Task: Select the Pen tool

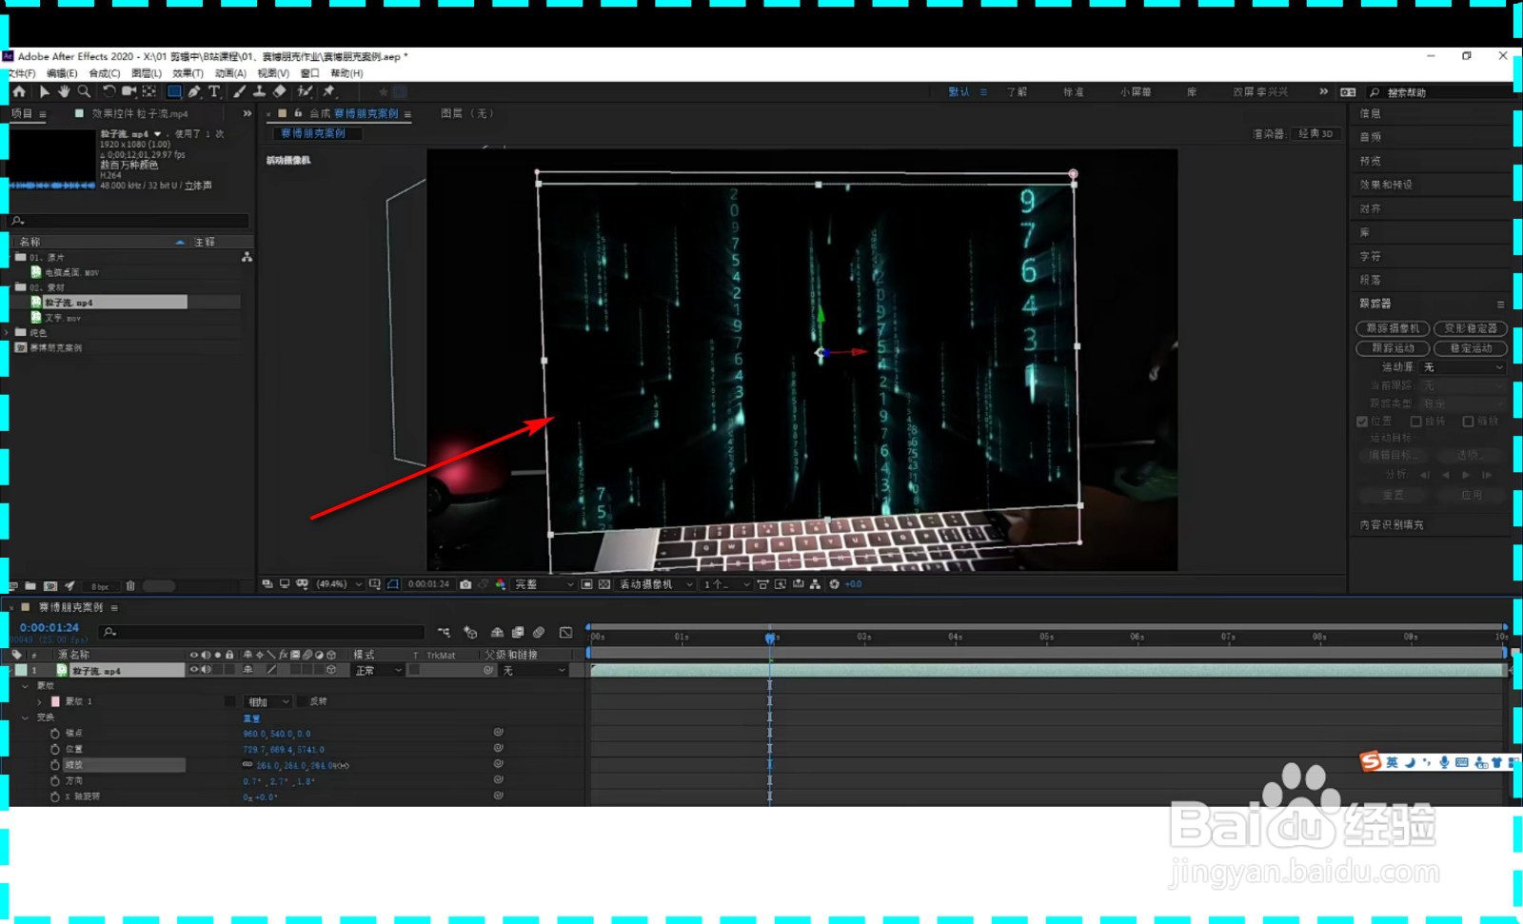Action: pos(194,91)
